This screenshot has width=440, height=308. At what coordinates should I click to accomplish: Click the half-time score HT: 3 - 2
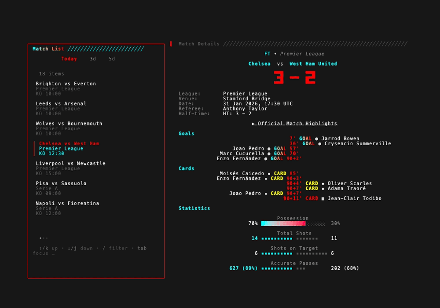point(237,114)
